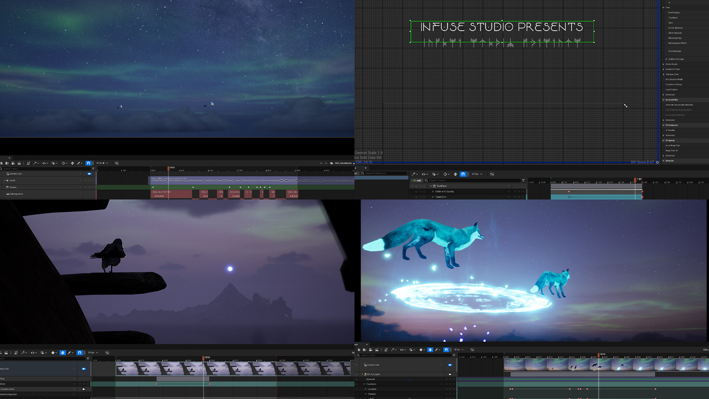Click camera icon on BP_Fox_Spirit track

click(x=450, y=374)
